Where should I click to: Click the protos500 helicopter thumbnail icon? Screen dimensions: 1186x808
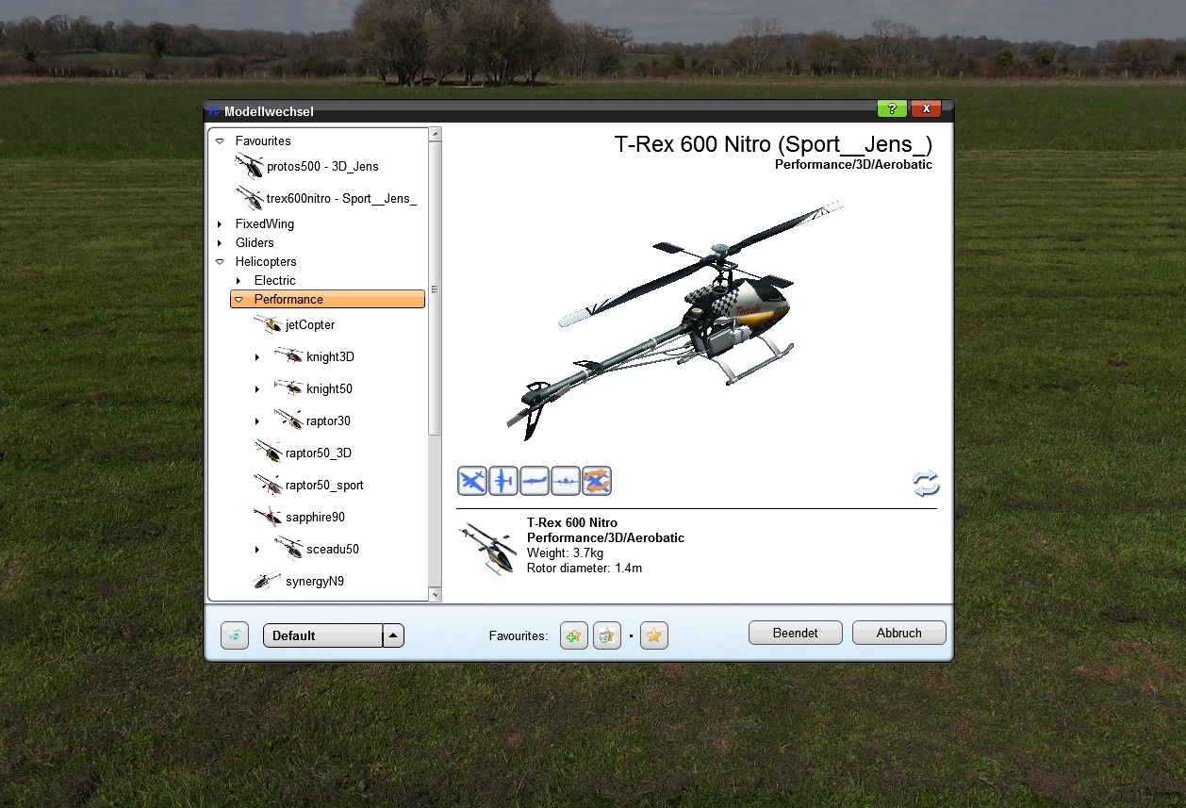point(250,167)
